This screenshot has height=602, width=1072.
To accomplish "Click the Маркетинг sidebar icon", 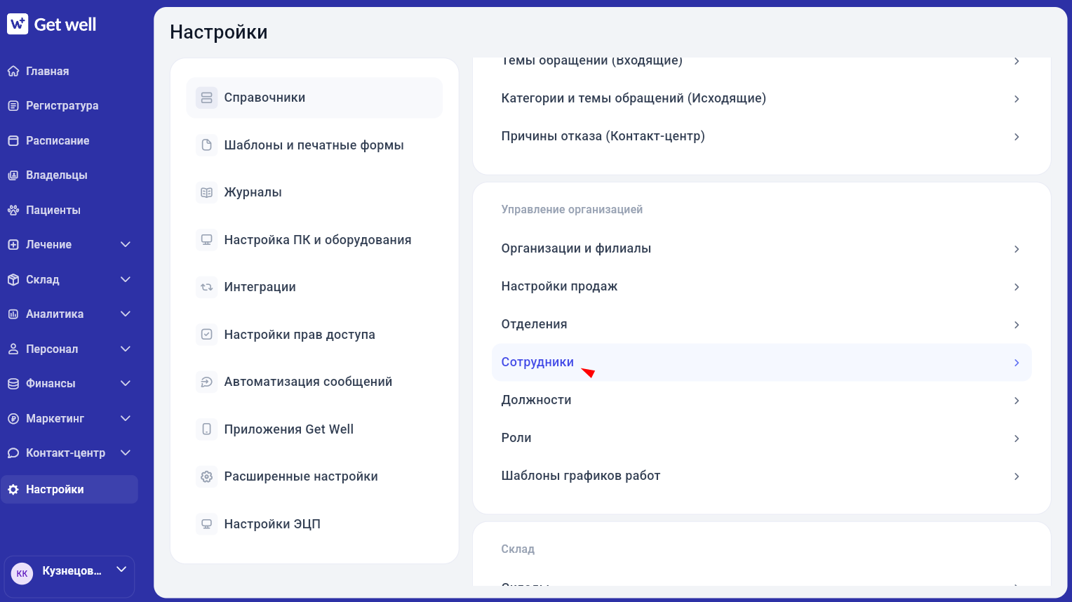I will (13, 418).
